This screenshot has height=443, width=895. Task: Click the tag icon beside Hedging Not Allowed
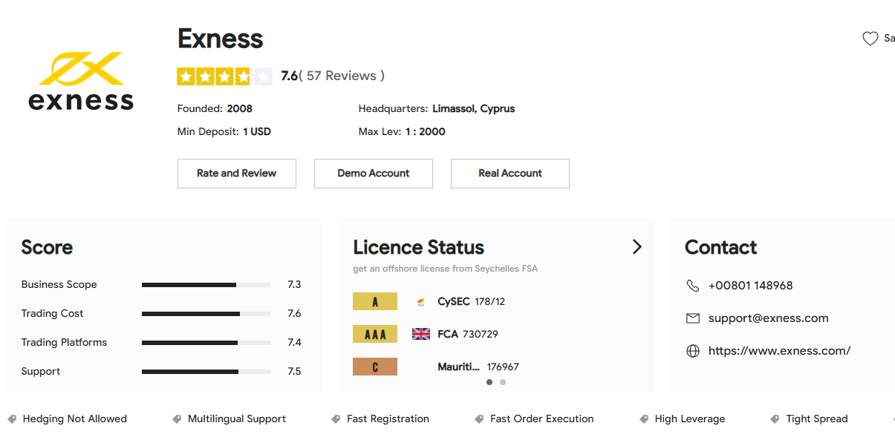[12, 419]
